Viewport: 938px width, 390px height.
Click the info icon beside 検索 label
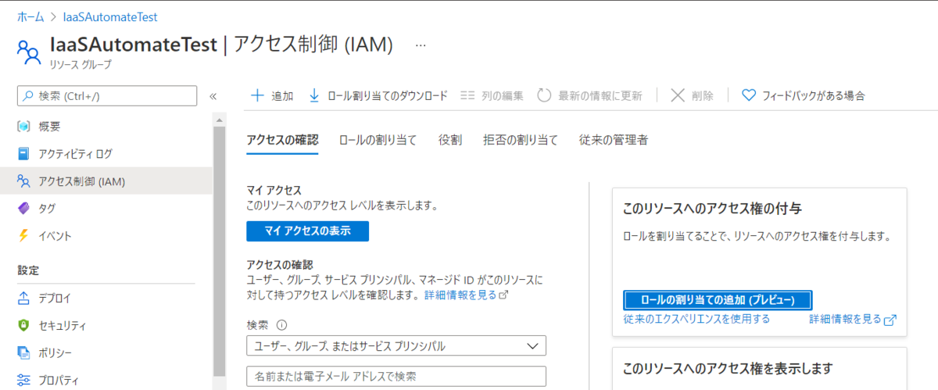282,325
